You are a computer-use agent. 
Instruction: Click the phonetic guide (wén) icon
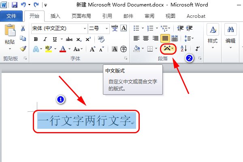(115, 28)
